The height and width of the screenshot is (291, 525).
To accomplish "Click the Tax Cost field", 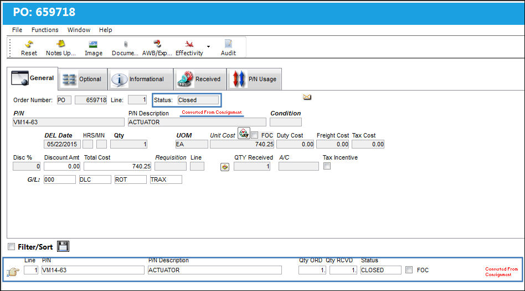I will (x=368, y=144).
